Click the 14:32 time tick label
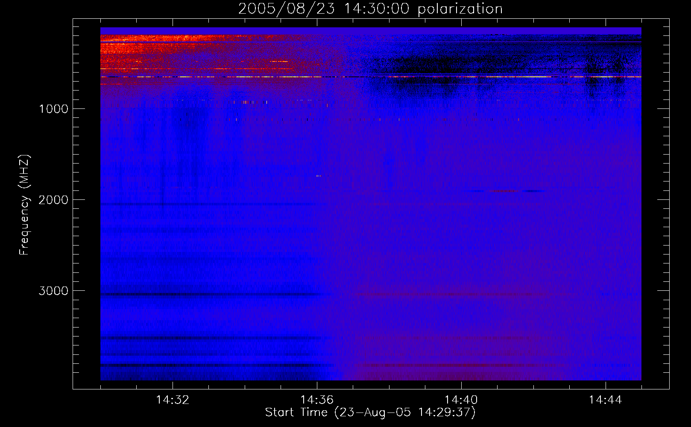 click(x=173, y=400)
